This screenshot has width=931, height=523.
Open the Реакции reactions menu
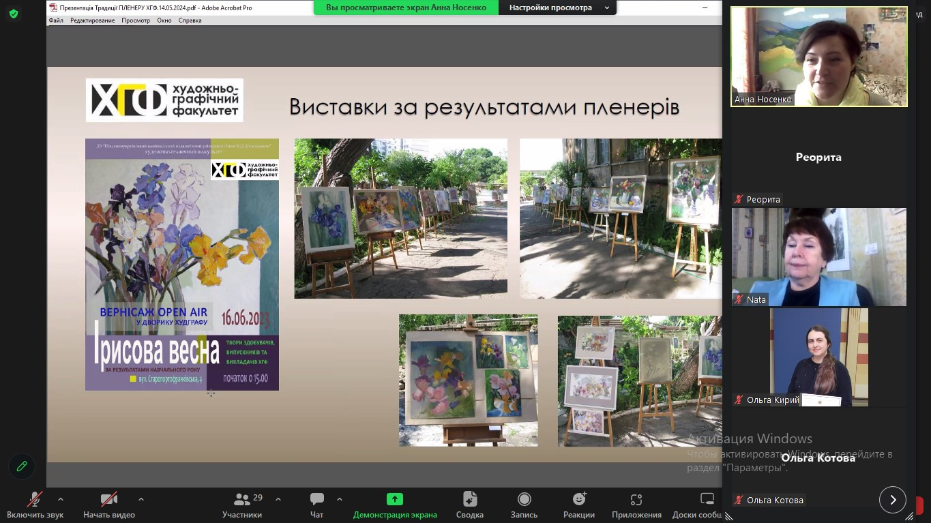click(x=579, y=505)
